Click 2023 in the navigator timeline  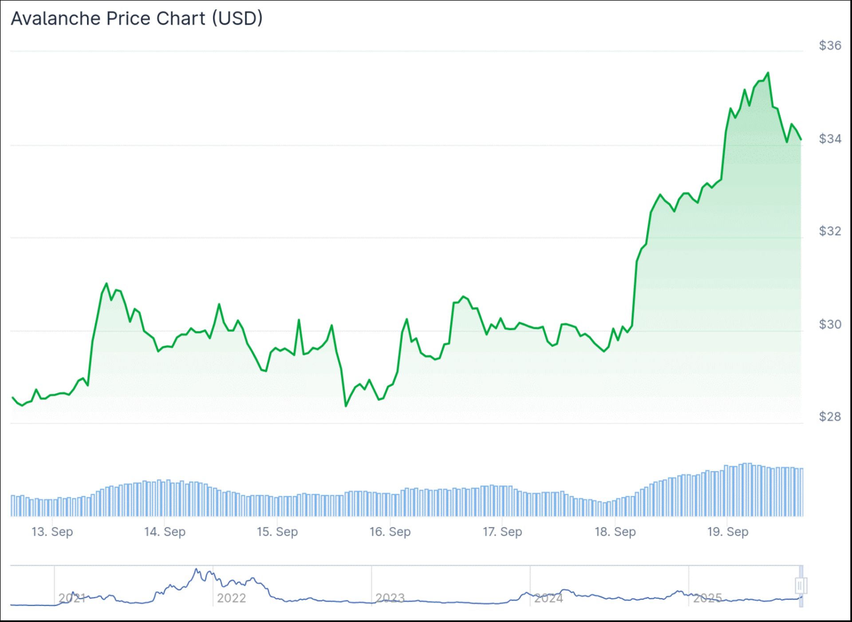point(390,598)
